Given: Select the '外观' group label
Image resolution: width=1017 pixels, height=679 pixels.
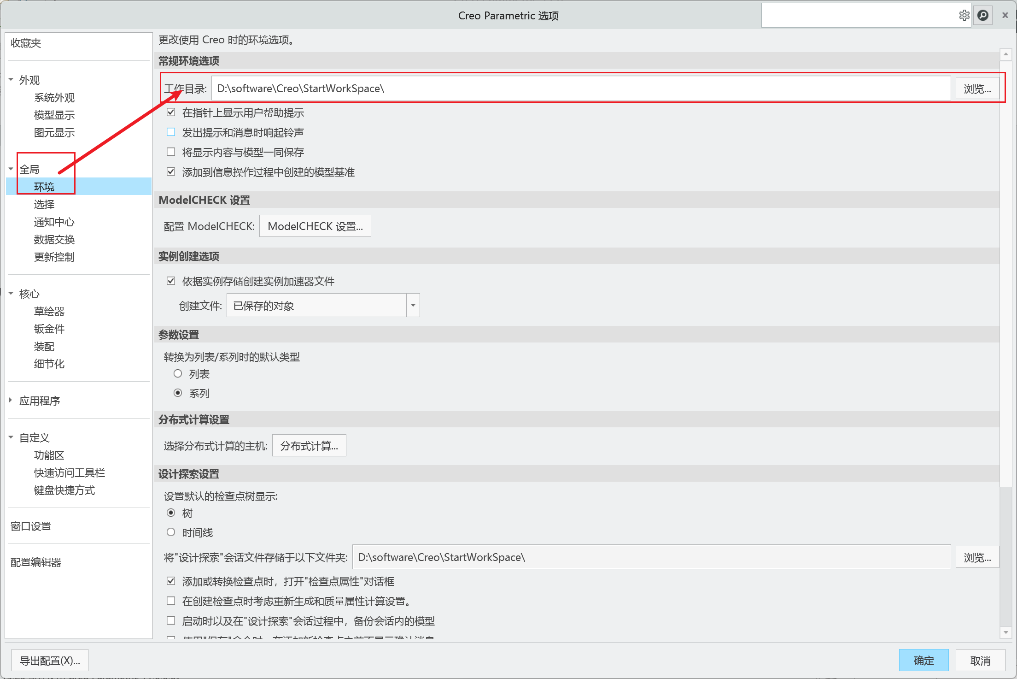Looking at the screenshot, I should [29, 80].
